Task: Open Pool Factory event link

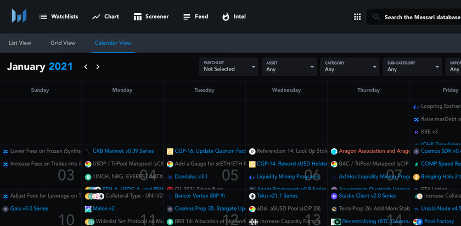Action: pyautogui.click(x=439, y=222)
